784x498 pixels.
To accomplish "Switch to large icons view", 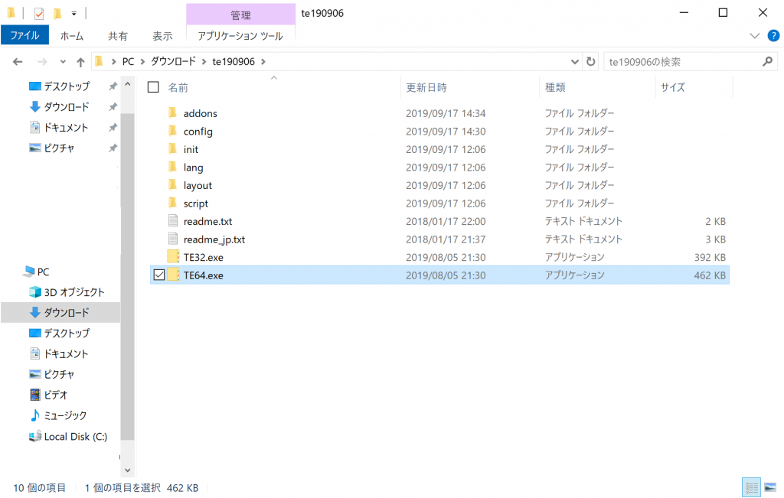I will (x=770, y=487).
